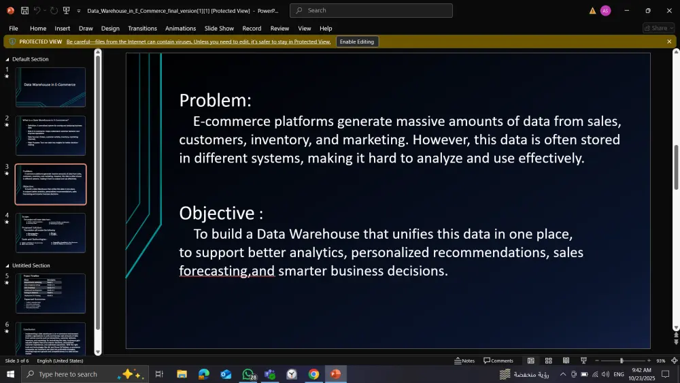
Task: Click the Undo arrow icon
Action: [37, 10]
